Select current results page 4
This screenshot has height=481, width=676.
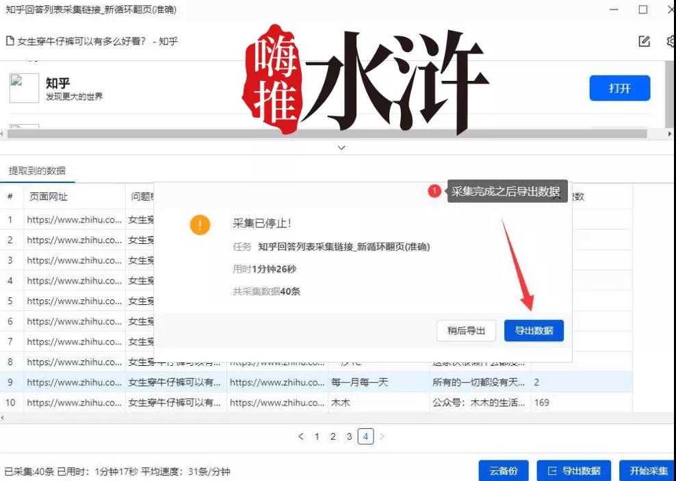[365, 436]
